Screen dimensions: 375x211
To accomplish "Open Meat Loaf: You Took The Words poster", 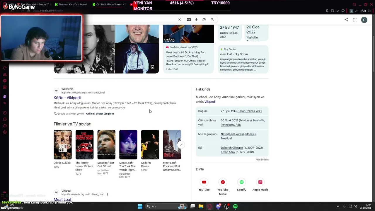I will tap(128, 145).
